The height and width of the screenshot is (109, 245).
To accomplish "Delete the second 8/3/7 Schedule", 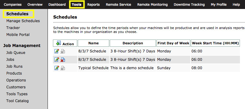I will (x=63, y=60).
